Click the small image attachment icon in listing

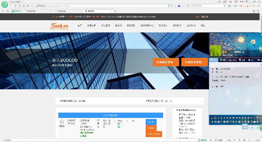click(x=119, y=127)
